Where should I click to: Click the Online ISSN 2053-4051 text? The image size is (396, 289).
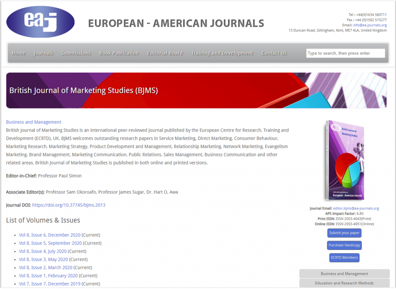pyautogui.click(x=344, y=224)
